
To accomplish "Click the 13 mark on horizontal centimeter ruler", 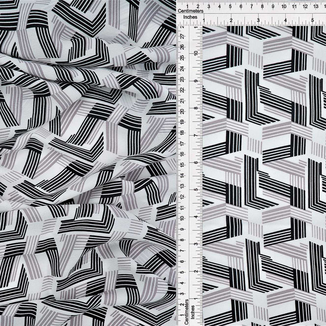I will point(315,7).
